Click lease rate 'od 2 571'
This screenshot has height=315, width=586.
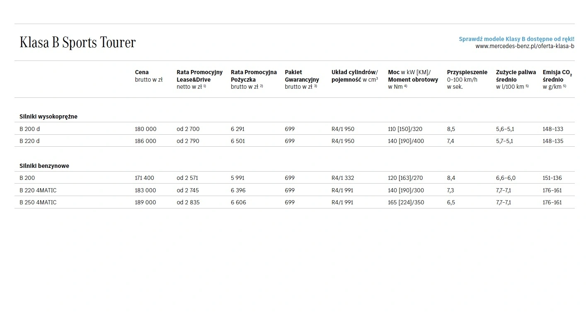pyautogui.click(x=187, y=178)
